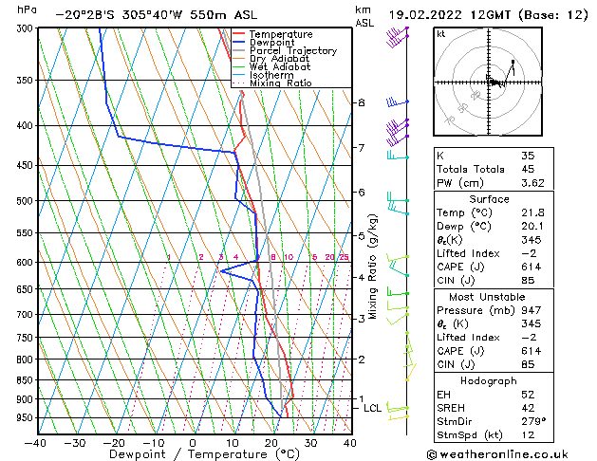Click the blue Dewpoint legend line
The width and height of the screenshot is (597, 461).
coord(238,42)
